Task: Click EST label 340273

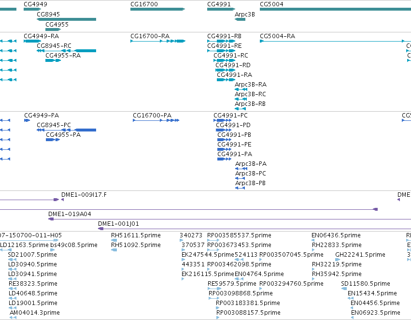Action: point(191,235)
